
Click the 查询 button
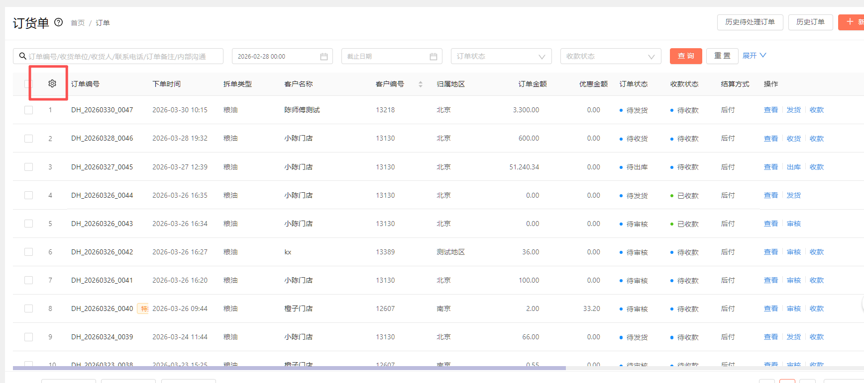pyautogui.click(x=686, y=56)
